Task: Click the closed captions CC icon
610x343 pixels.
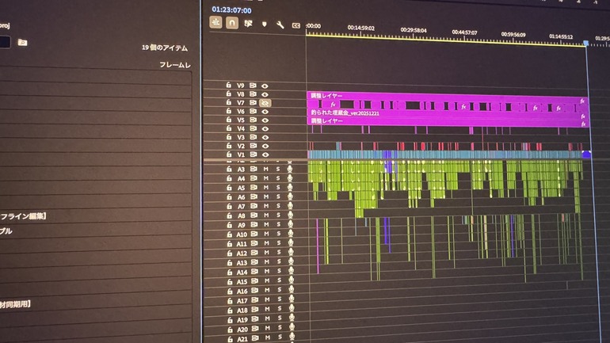Action: click(296, 25)
